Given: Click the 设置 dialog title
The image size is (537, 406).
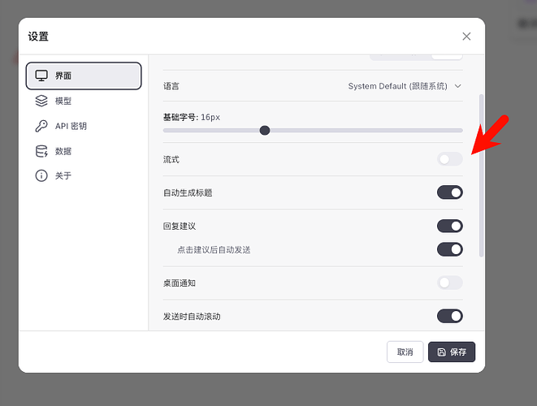Looking at the screenshot, I should coord(38,37).
